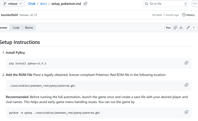Open the release branch dropdown

pyautogui.click(x=13, y=4)
